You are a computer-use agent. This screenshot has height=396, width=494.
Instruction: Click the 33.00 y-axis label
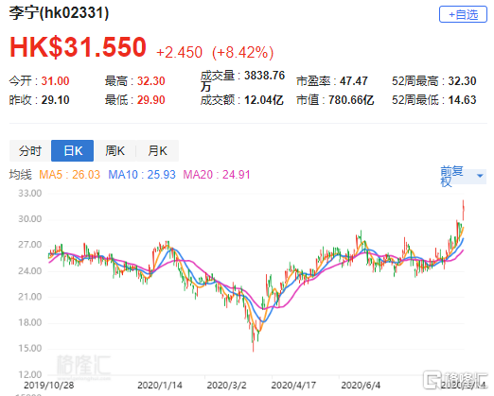pos(30,193)
